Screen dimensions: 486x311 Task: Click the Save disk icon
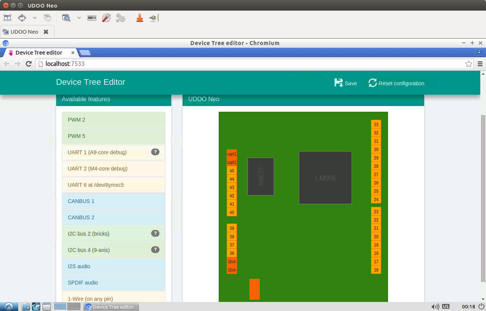(x=338, y=83)
